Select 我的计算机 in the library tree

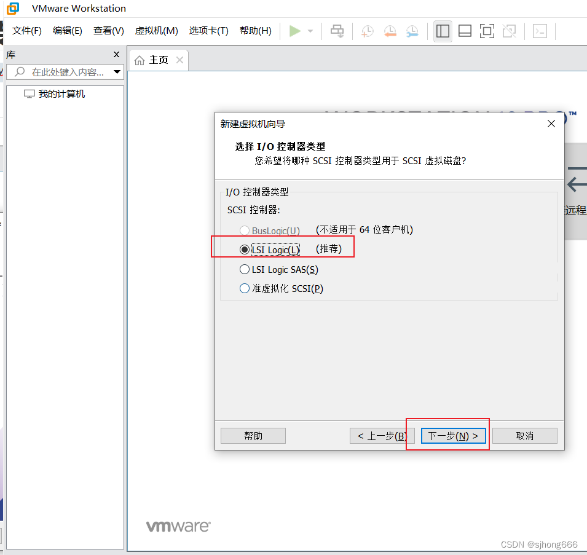(61, 94)
